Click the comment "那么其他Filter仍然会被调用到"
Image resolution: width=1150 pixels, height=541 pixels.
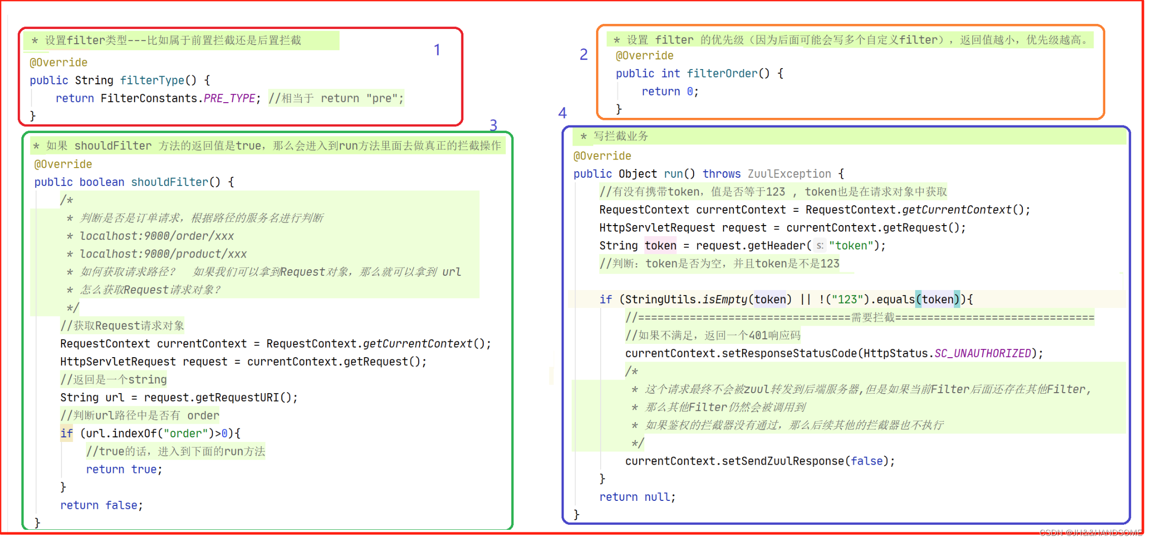pos(725,407)
